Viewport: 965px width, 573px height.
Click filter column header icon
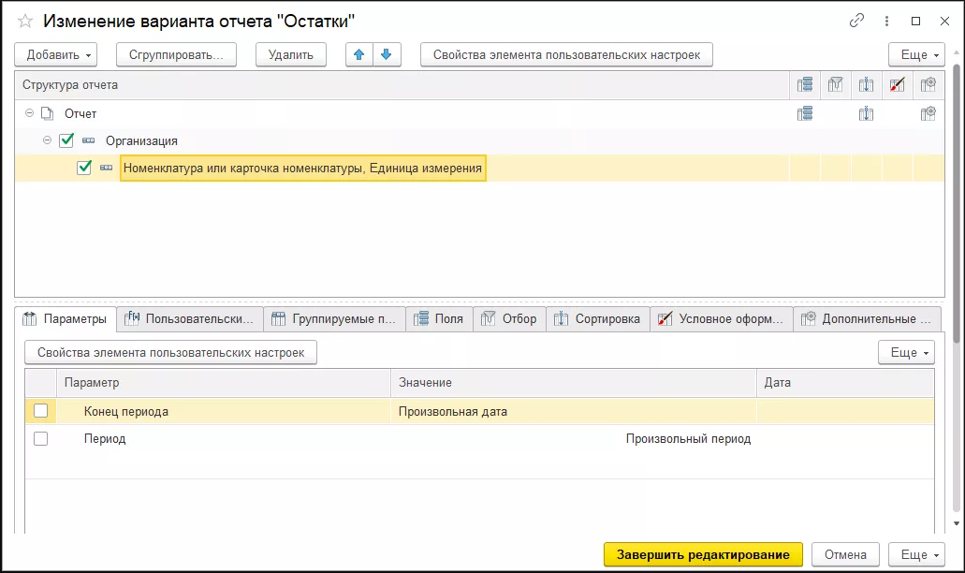click(x=836, y=85)
